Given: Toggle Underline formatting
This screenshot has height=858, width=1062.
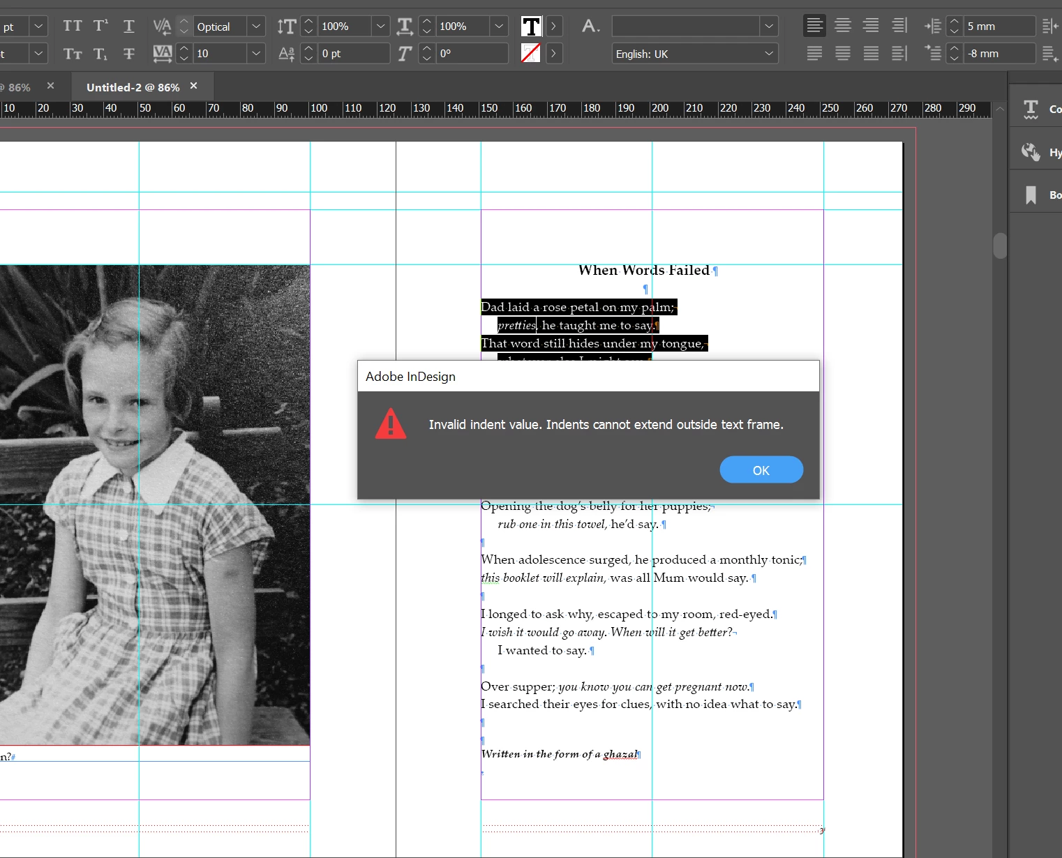Looking at the screenshot, I should pyautogui.click(x=128, y=27).
